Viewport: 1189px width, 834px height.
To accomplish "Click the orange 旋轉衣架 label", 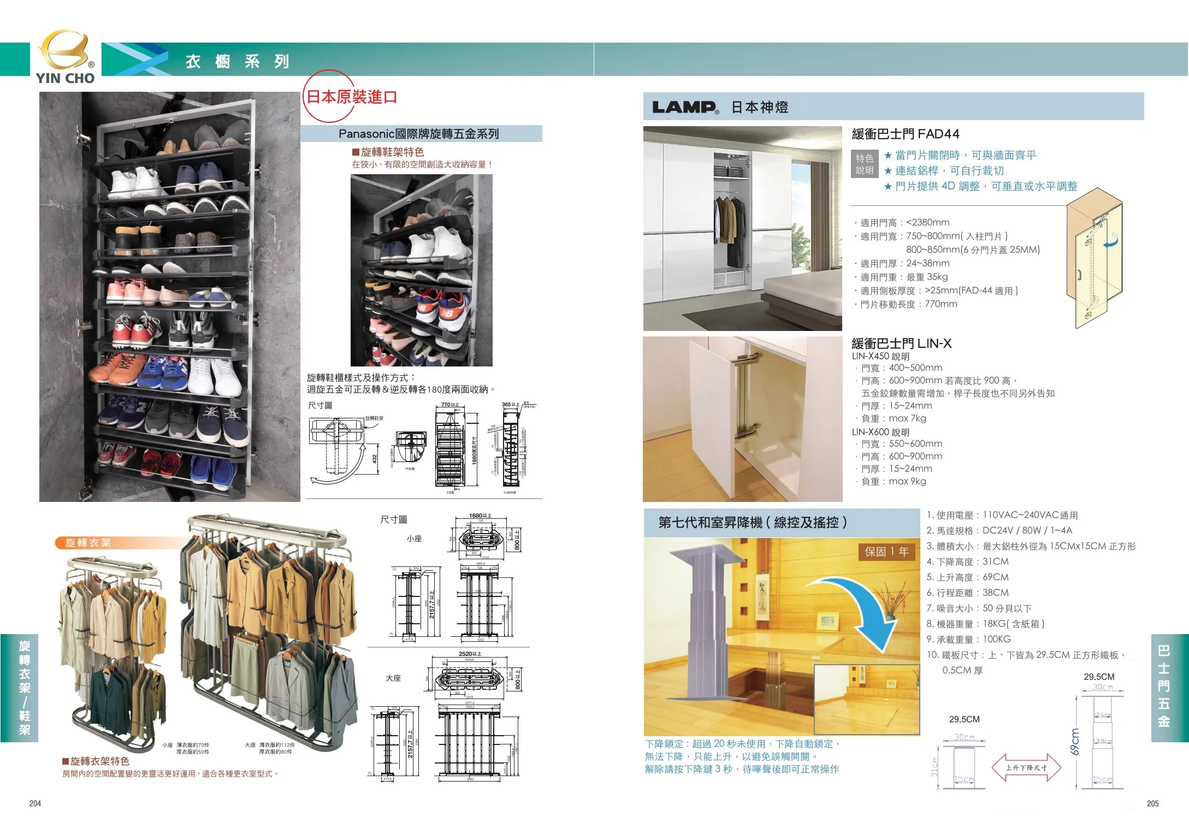I will coord(89,543).
